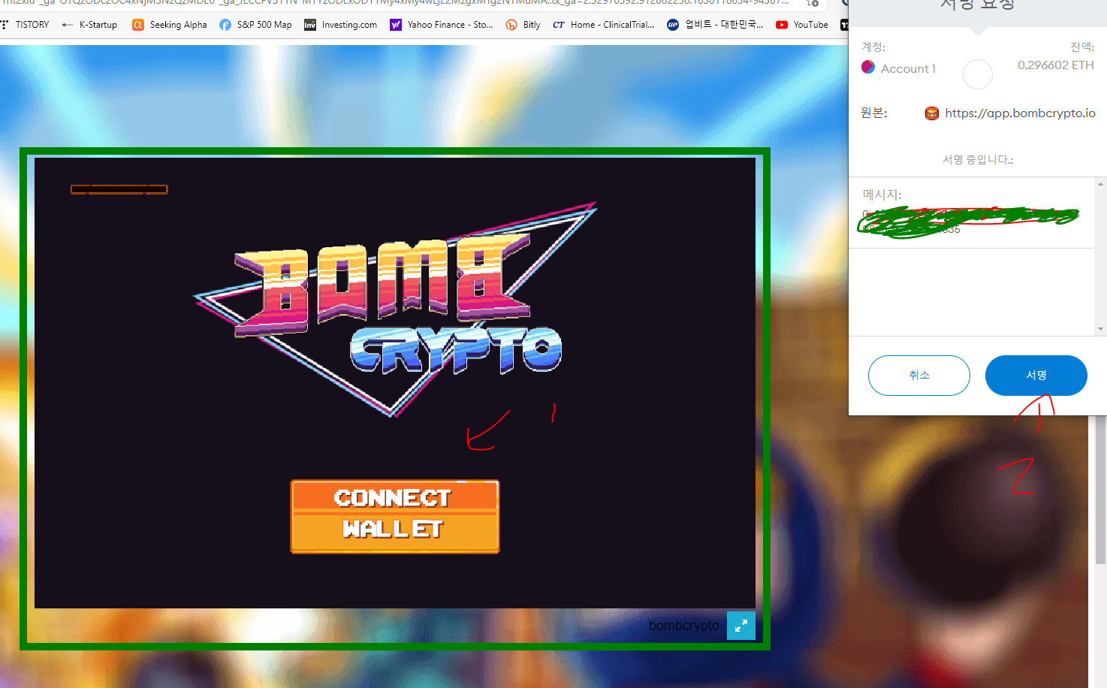This screenshot has width=1107, height=688.
Task: Click the message box scroll down arrow
Action: tap(1100, 329)
